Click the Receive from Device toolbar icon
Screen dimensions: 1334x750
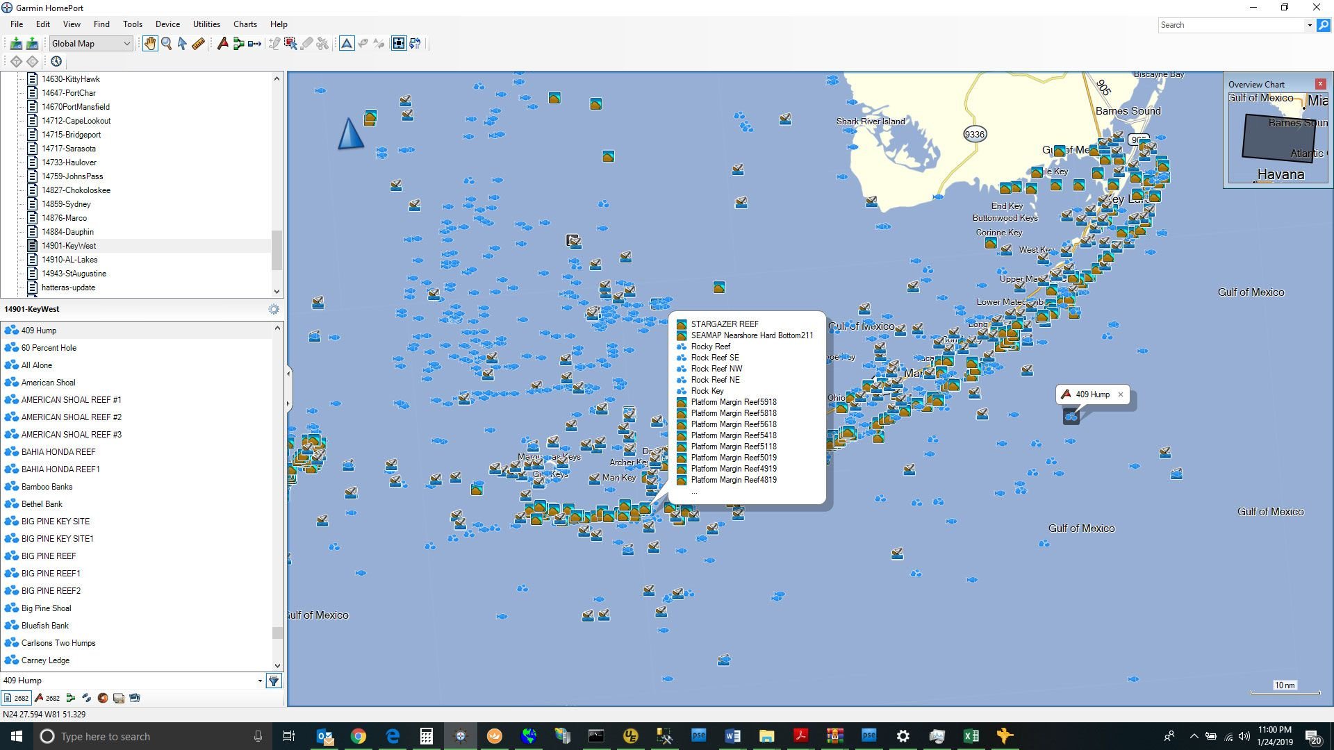coord(16,44)
